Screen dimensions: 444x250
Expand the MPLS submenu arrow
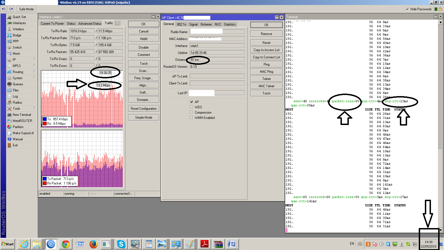(34, 66)
